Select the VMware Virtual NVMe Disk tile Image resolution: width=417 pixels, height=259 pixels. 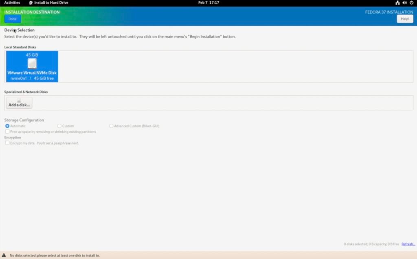click(32, 66)
